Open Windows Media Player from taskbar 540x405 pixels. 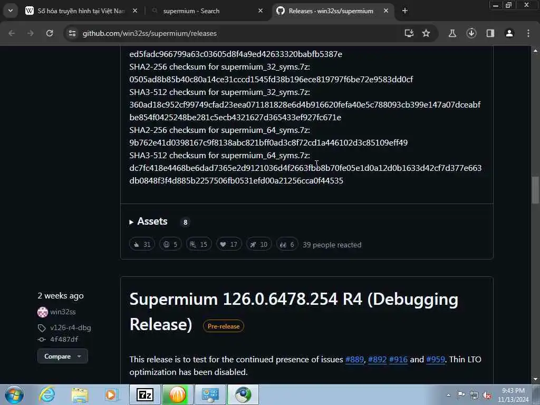click(111, 394)
